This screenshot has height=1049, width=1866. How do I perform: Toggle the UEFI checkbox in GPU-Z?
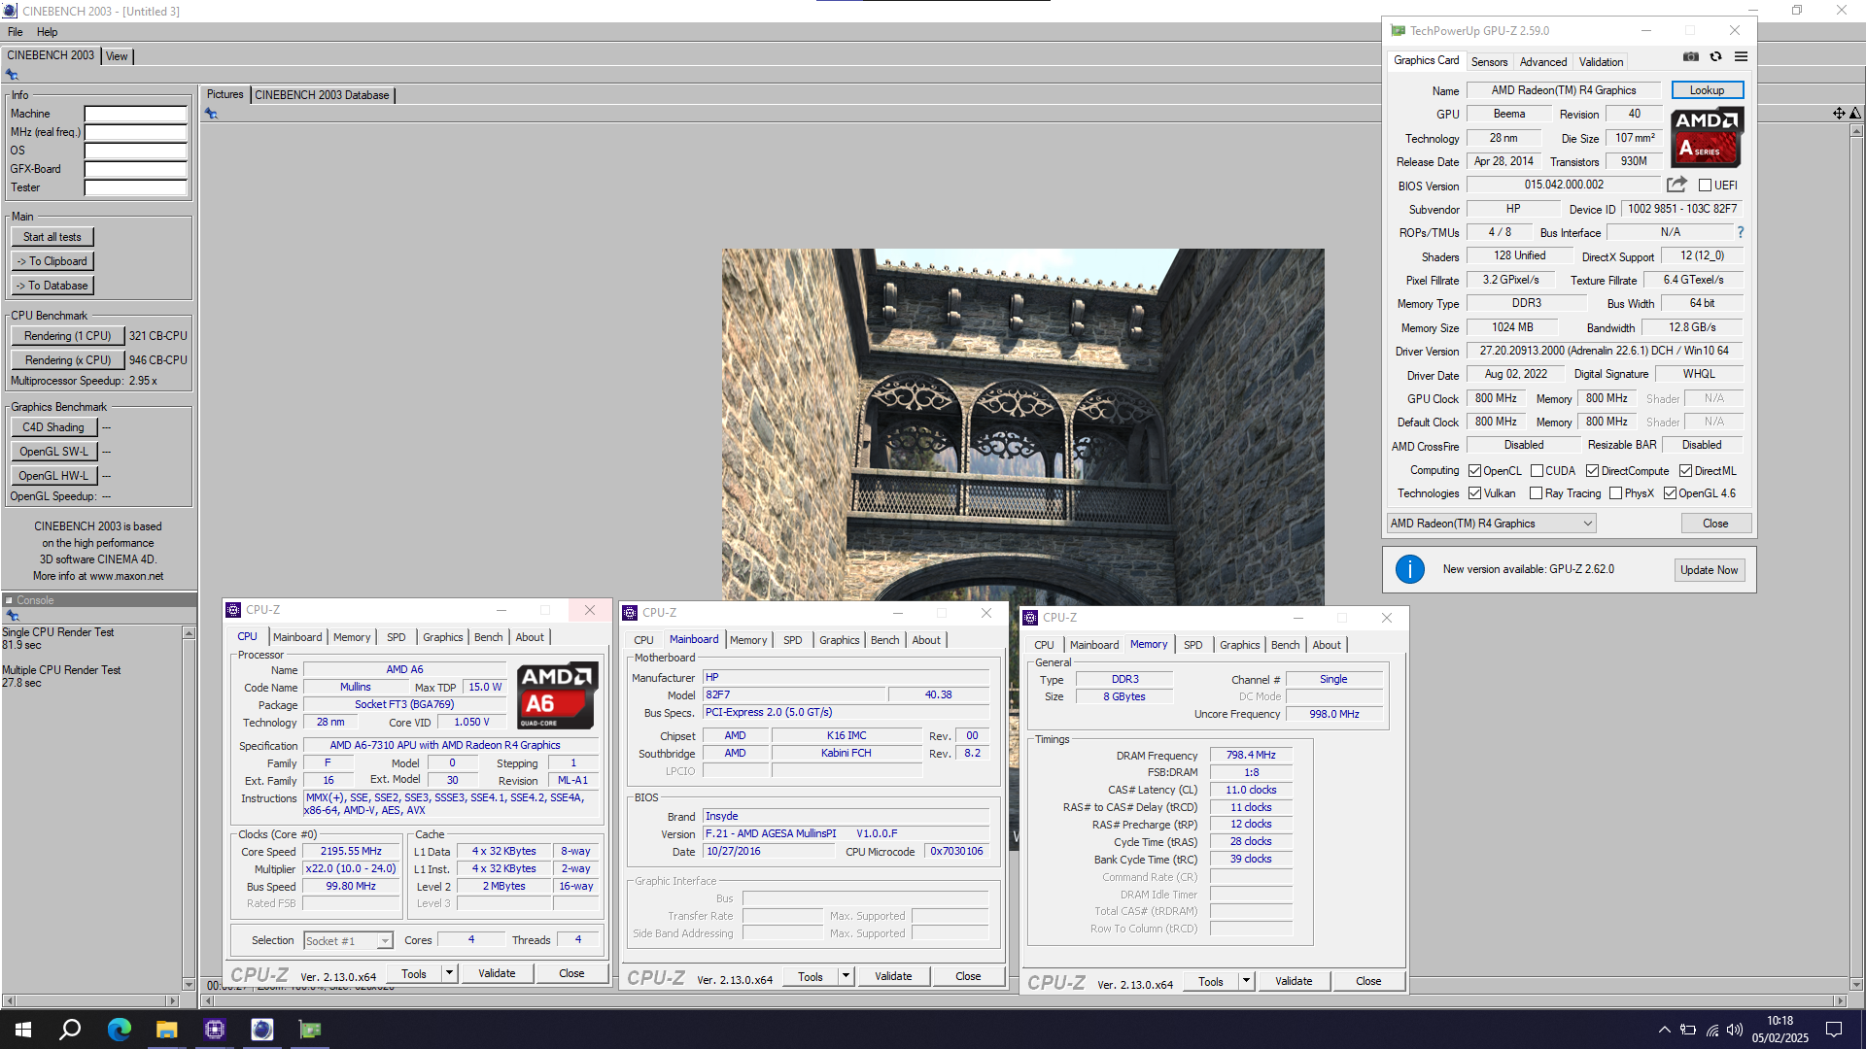pyautogui.click(x=1705, y=186)
